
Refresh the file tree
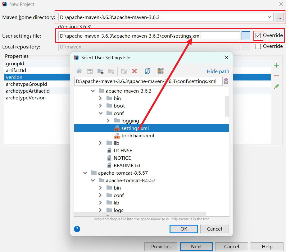click(x=148, y=71)
